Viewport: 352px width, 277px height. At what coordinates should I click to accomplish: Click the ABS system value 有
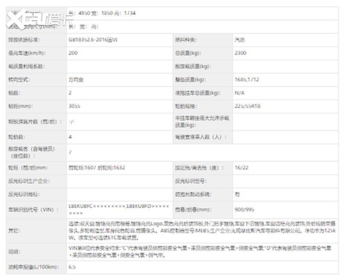pos(237,194)
